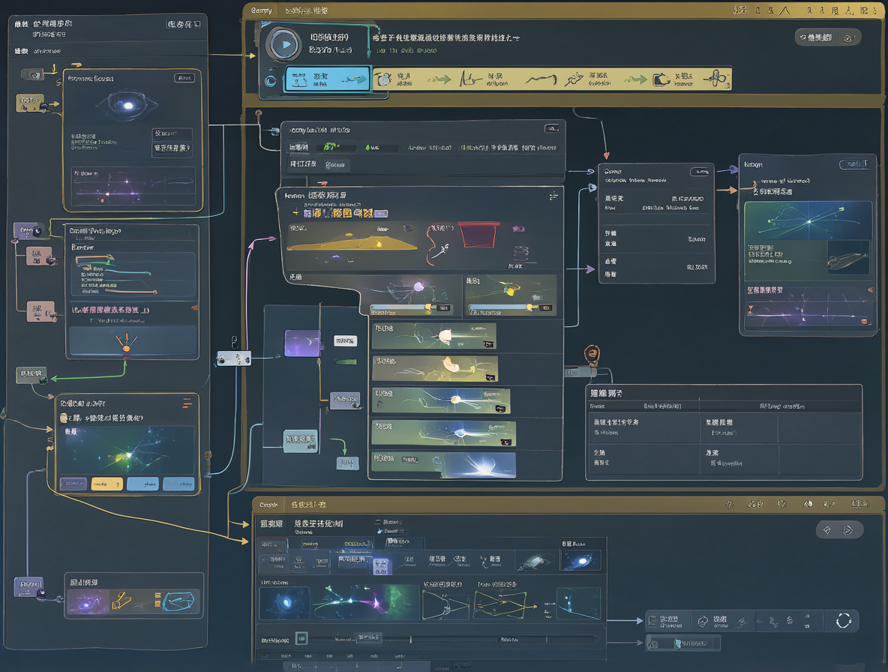
Task: Open the purple waveform graph in the lens card
Action: 133,186
